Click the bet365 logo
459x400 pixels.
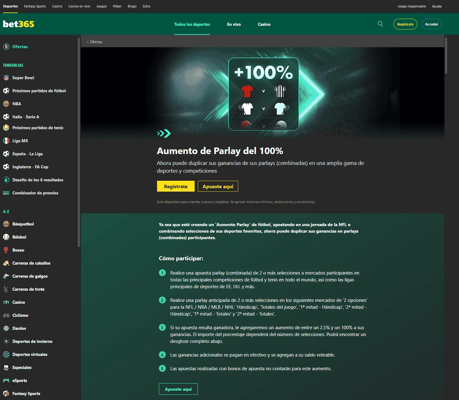coord(19,24)
